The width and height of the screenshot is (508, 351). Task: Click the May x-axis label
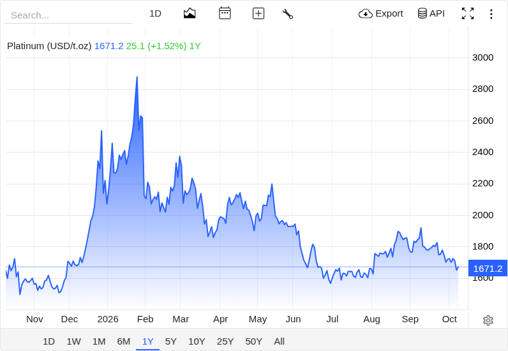pos(258,319)
